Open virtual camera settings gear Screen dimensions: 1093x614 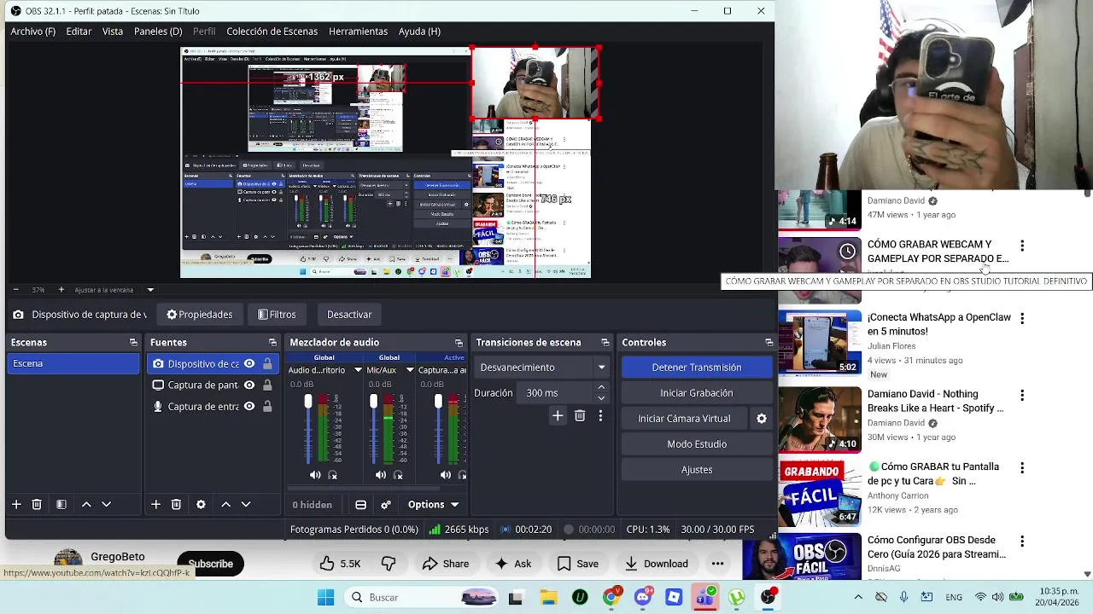click(762, 419)
